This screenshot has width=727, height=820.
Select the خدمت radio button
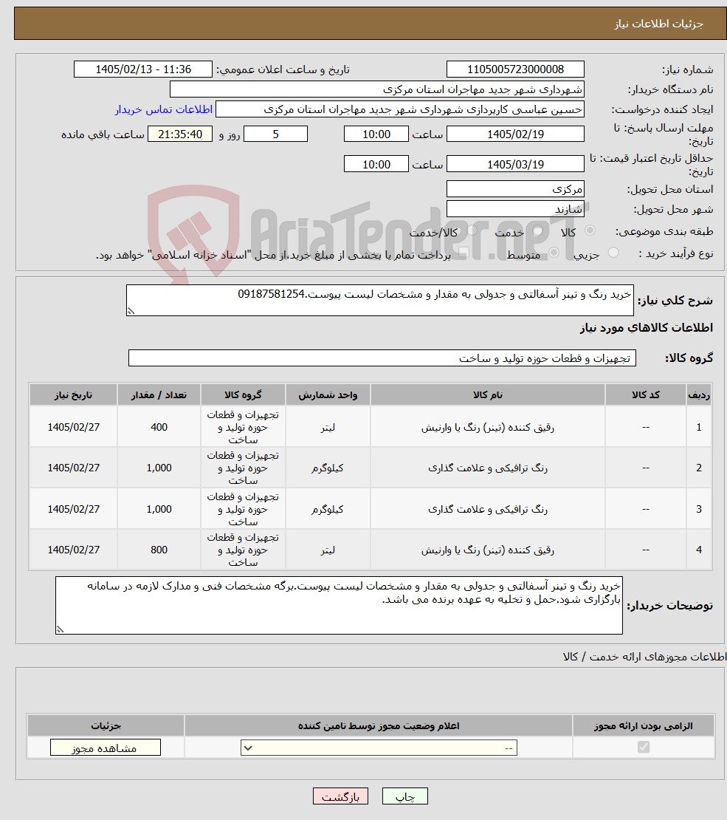(538, 230)
